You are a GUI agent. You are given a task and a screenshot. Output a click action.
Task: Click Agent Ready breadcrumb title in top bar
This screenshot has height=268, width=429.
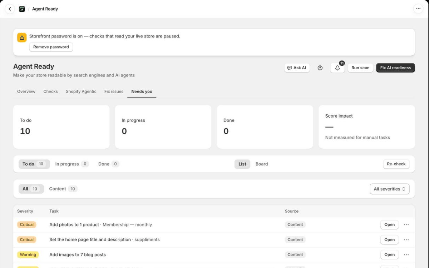[x=45, y=9]
